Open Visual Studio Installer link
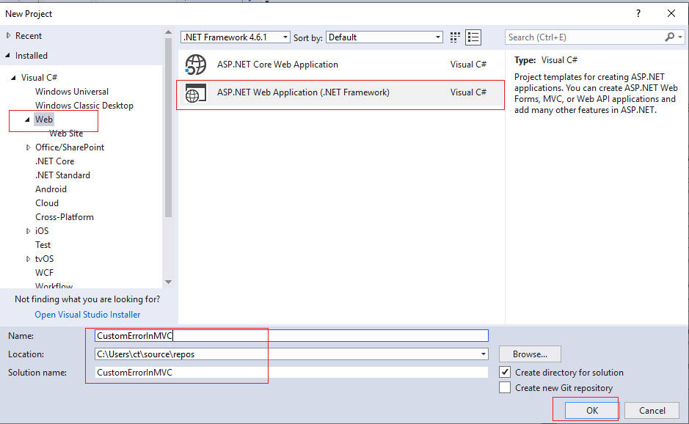This screenshot has height=424, width=689. (x=87, y=315)
